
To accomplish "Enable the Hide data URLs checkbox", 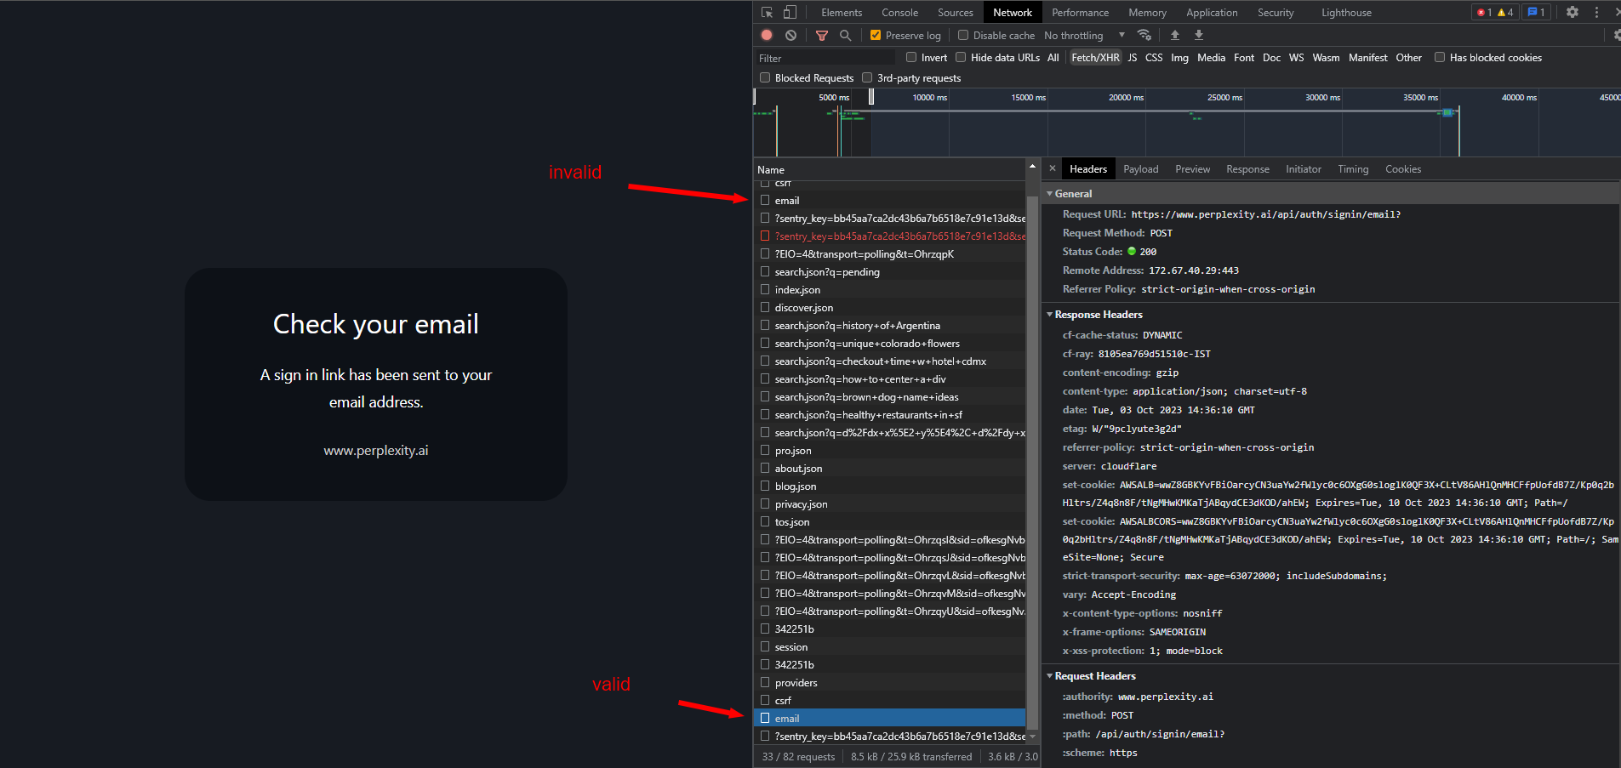I will [960, 57].
